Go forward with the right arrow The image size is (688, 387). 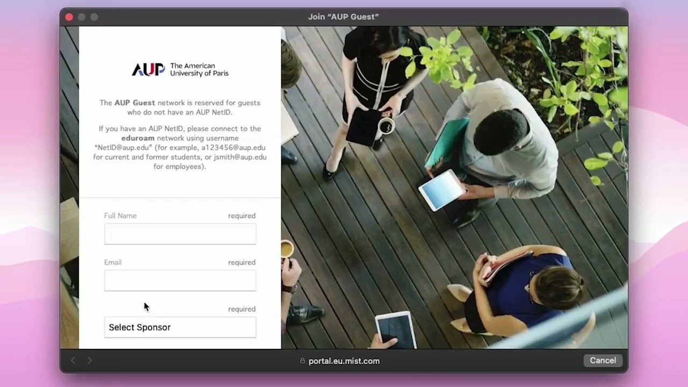click(x=90, y=361)
